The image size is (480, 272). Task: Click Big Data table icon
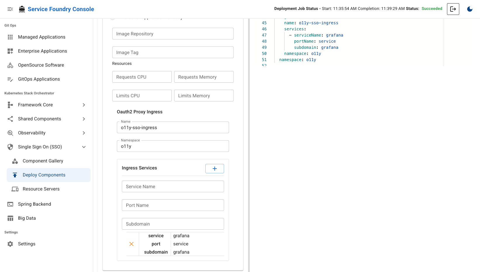click(x=10, y=218)
